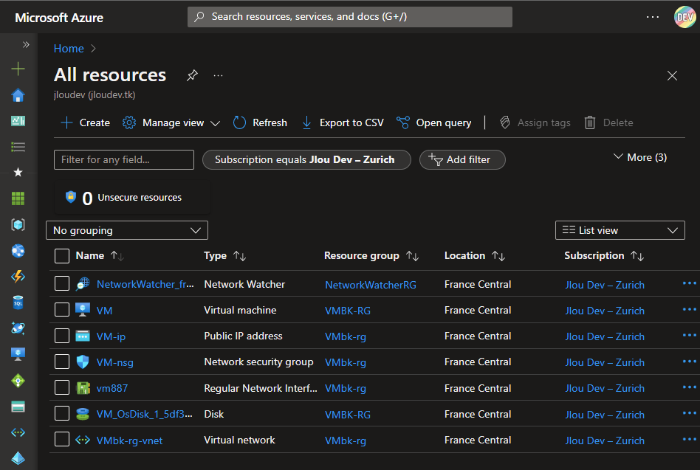
Task: Check the VMbk-rg-vnet row checkbox
Action: (x=62, y=439)
